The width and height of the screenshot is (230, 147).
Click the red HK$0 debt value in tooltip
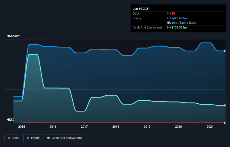[171, 13]
